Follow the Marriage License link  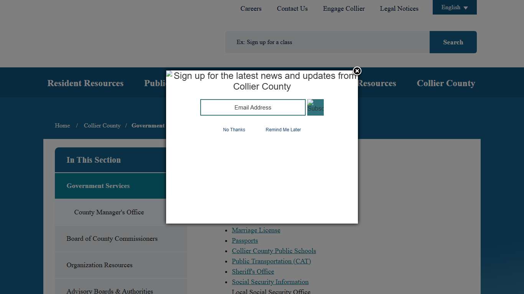point(256,230)
